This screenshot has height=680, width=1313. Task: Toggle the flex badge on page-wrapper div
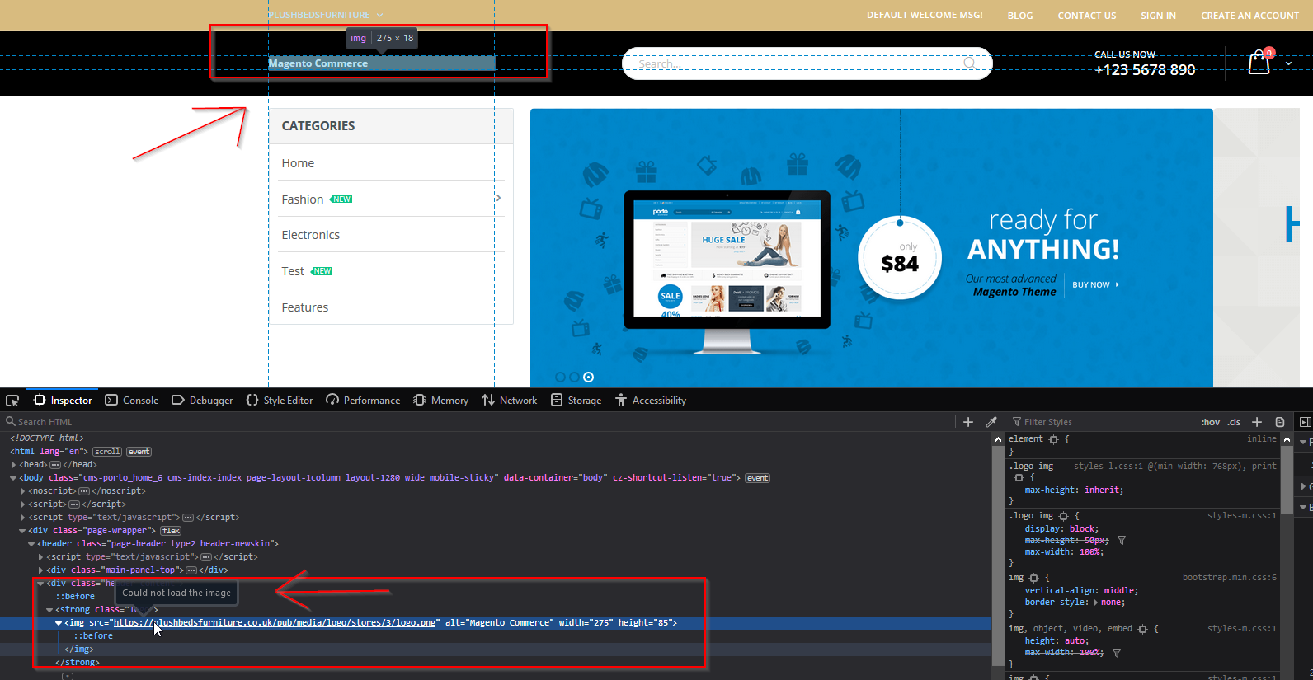pos(171,531)
